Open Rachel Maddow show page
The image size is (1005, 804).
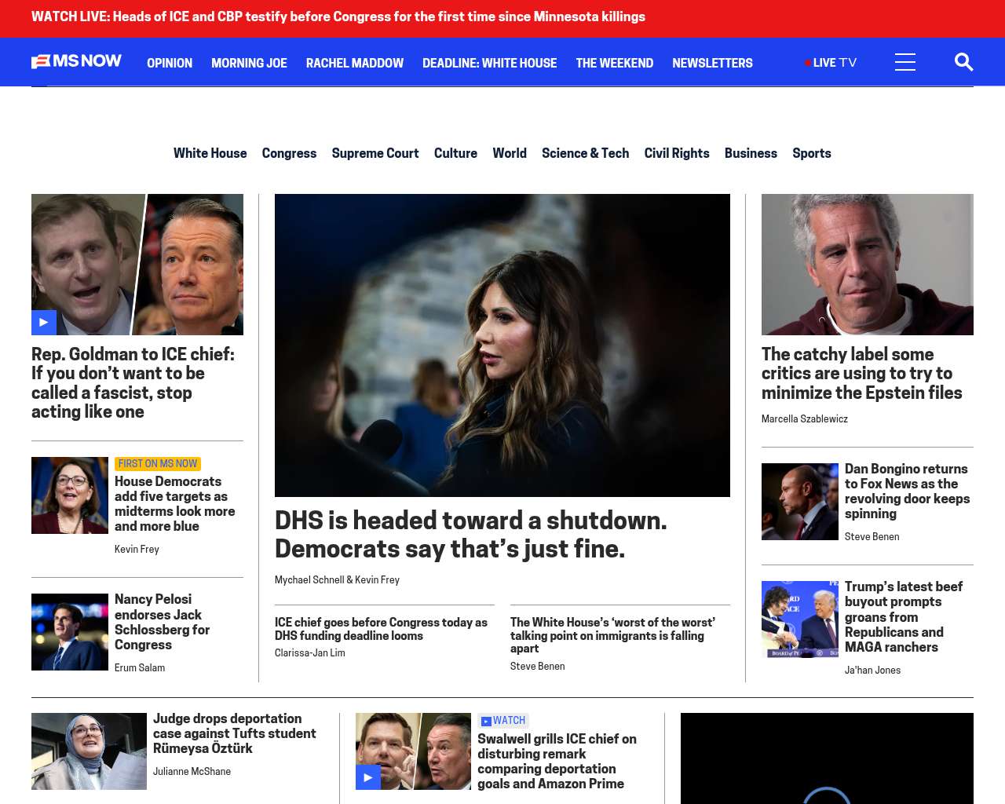355,63
